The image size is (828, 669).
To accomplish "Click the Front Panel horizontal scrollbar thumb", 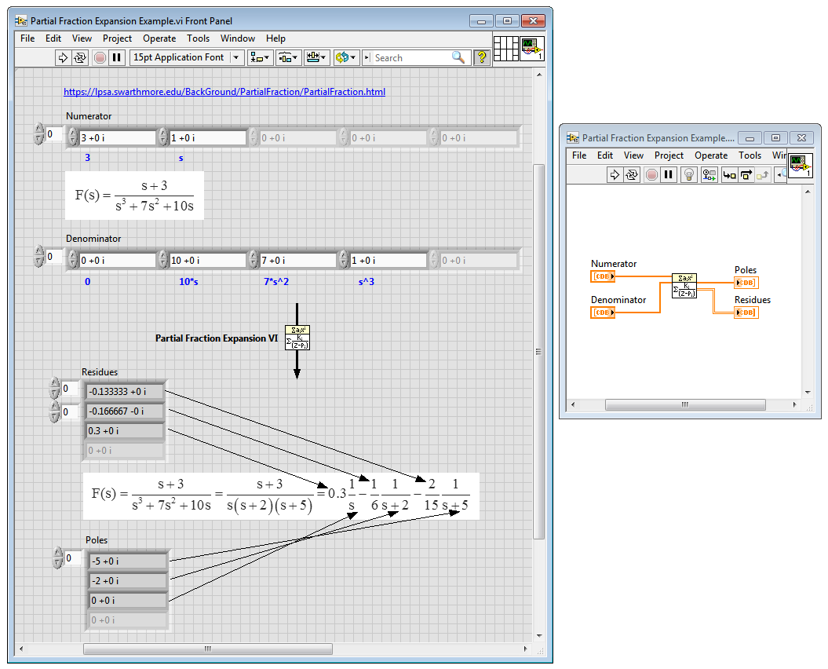I will (208, 649).
